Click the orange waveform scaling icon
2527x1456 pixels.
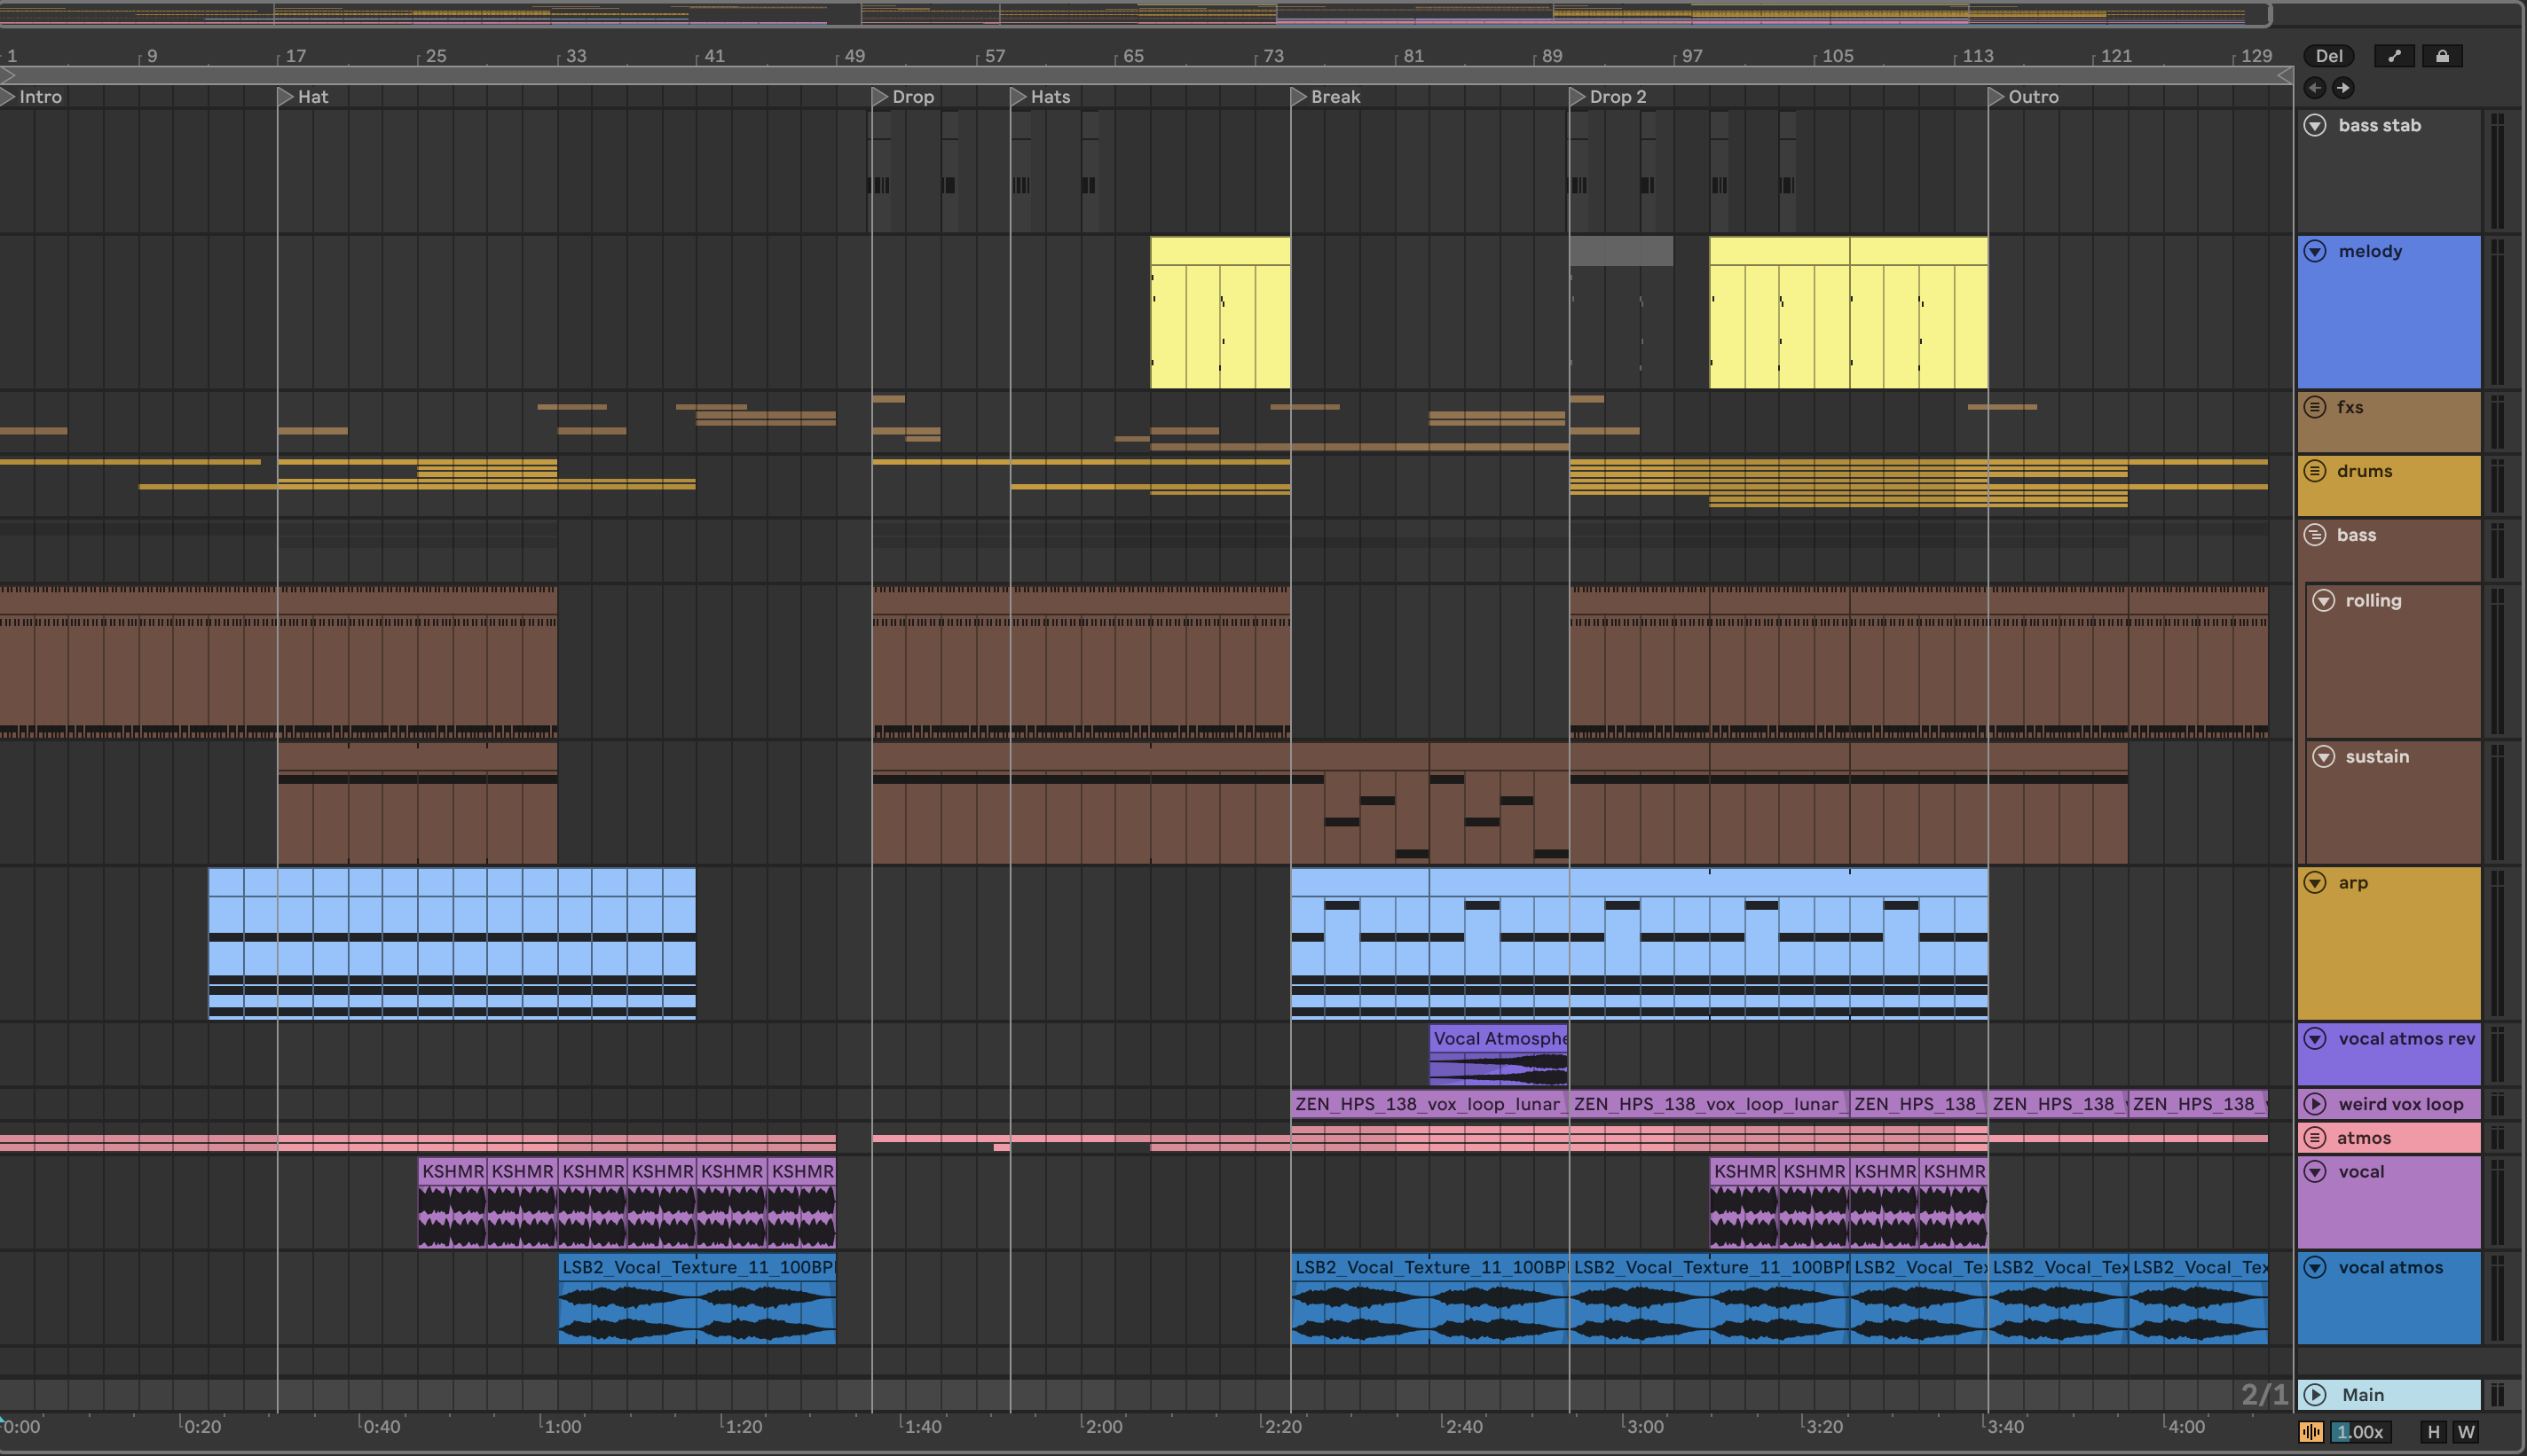point(2311,1431)
